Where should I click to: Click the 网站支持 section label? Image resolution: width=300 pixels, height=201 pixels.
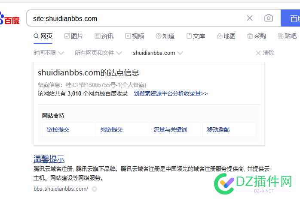point(53,116)
